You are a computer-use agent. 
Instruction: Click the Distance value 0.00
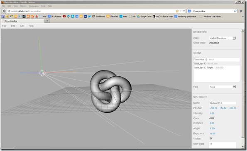pos(212,123)
